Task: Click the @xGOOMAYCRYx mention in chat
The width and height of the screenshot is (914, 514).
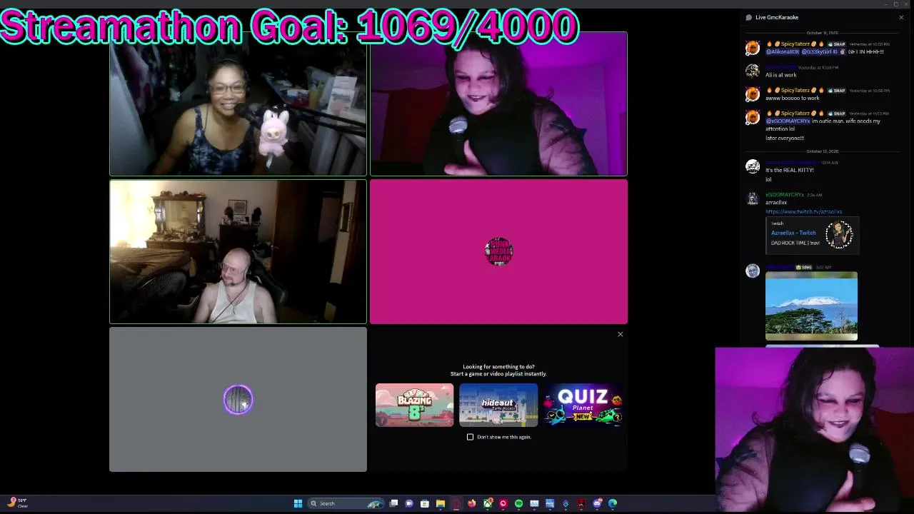Action: click(788, 121)
